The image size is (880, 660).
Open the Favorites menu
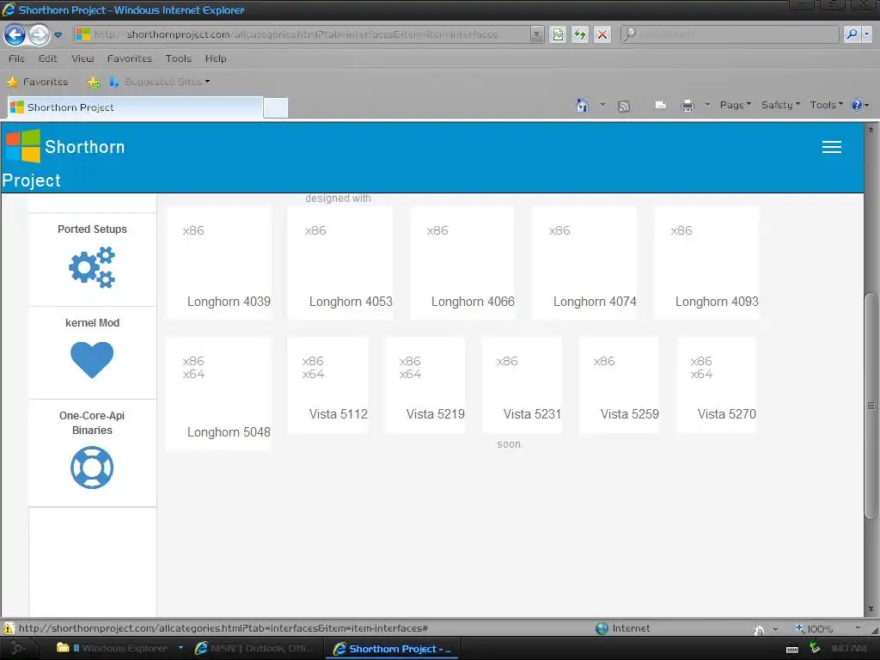click(130, 58)
